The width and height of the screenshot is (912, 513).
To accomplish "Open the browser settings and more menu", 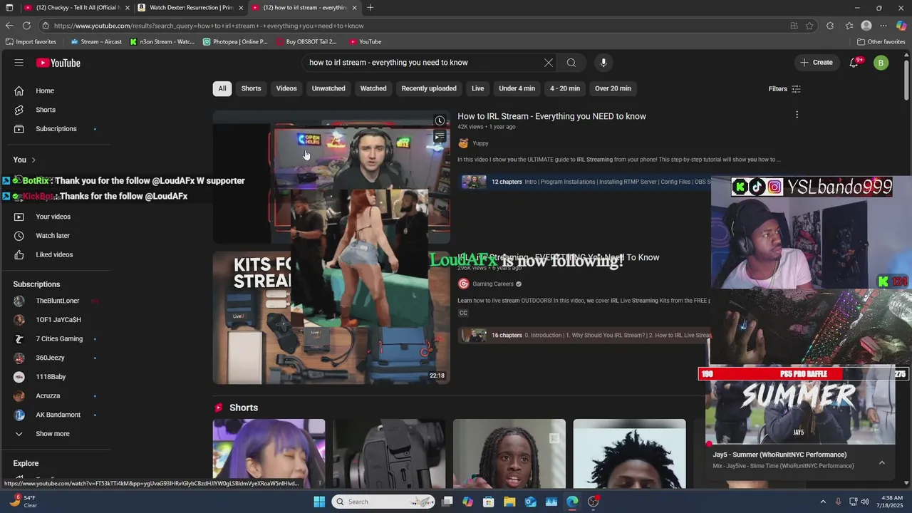I will pos(883,26).
